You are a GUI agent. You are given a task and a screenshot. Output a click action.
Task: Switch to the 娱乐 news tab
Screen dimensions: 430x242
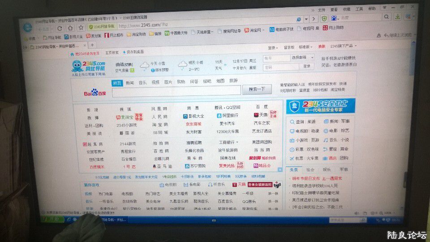[327, 169]
